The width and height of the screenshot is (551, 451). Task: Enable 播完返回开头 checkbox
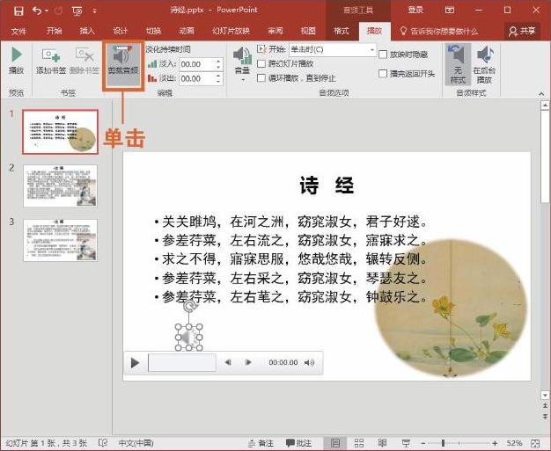383,73
